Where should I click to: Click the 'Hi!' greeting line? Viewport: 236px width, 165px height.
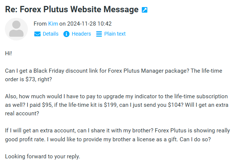[9, 53]
